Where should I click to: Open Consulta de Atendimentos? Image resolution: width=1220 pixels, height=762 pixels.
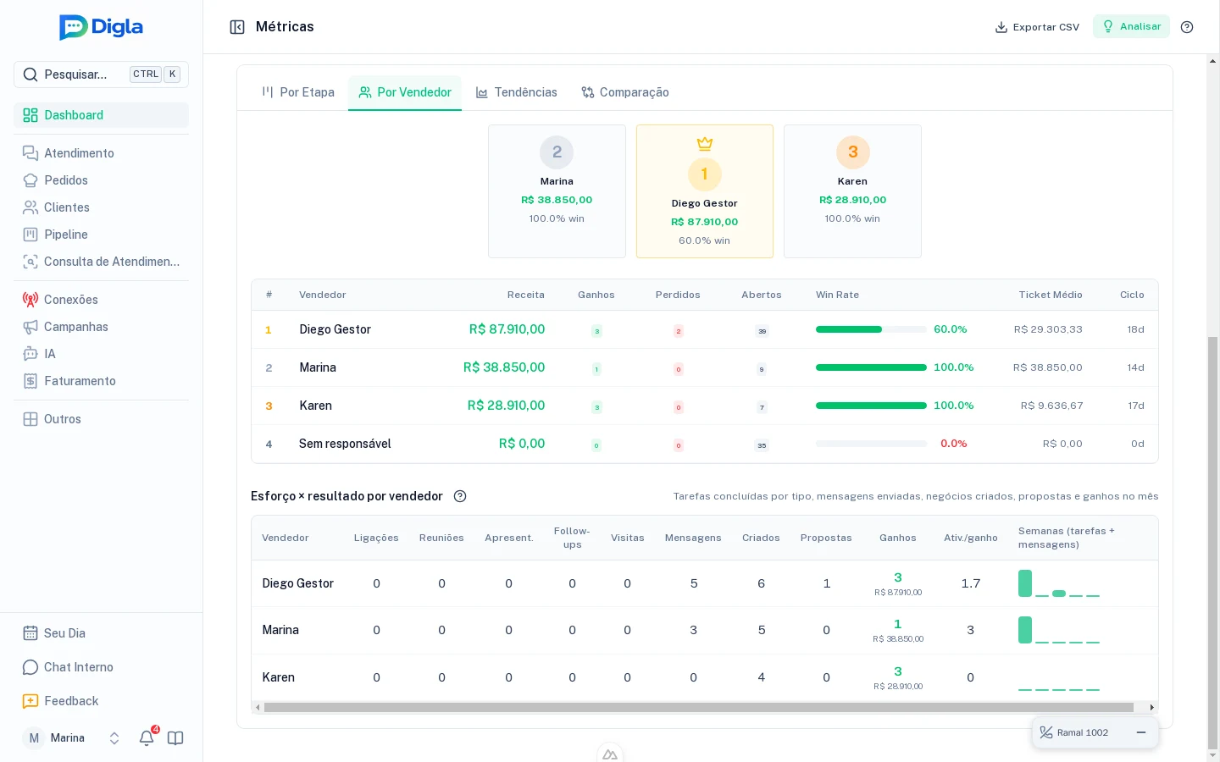(x=101, y=262)
